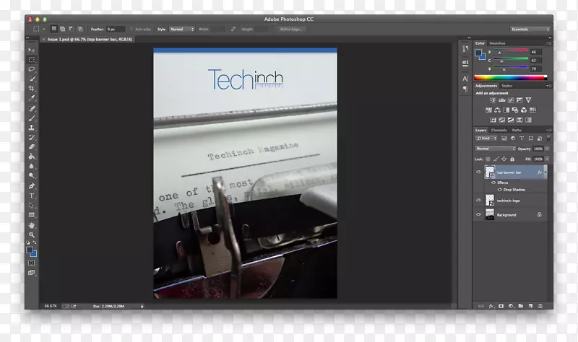Select the Rectangular Marquee tool in toolbox

(x=32, y=60)
